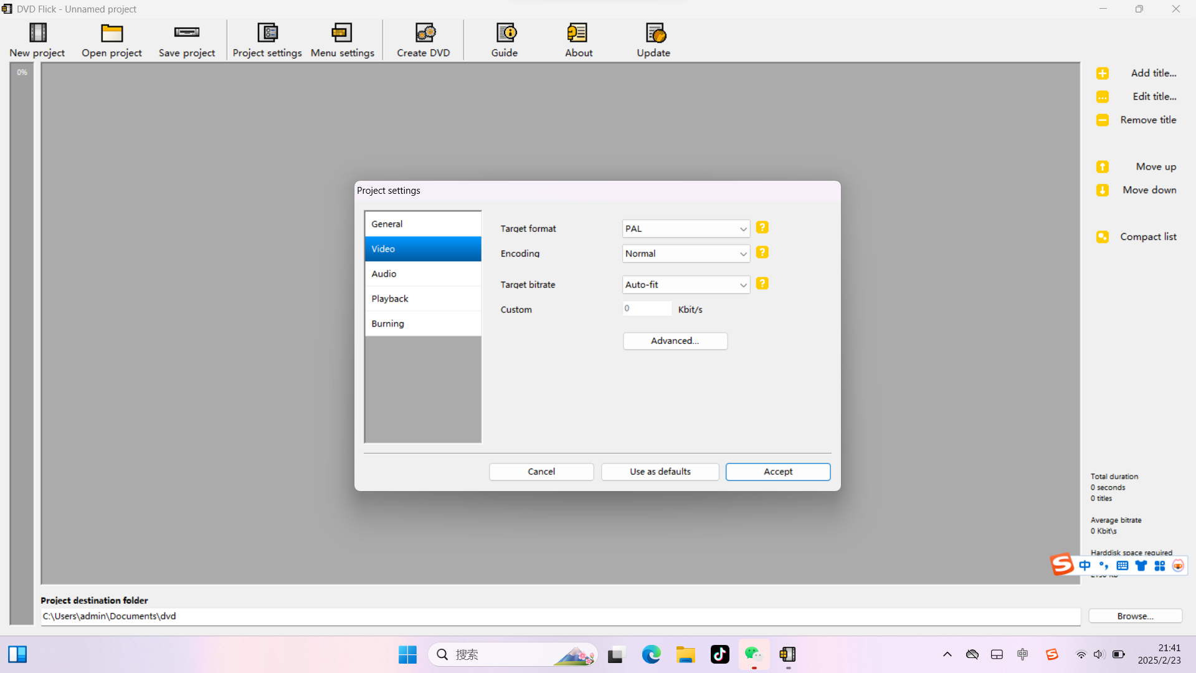Open the Playback settings tab
This screenshot has height=673, width=1196.
click(423, 298)
